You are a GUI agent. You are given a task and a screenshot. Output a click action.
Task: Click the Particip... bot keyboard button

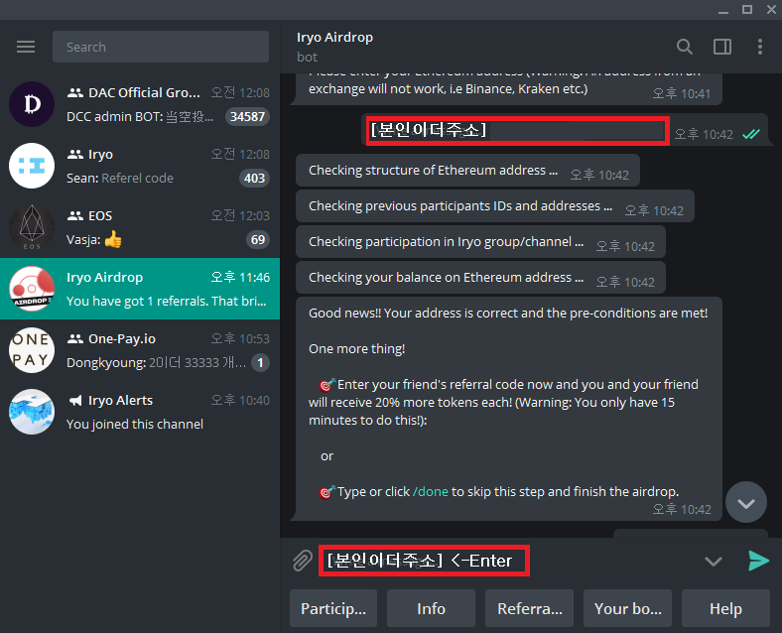coord(333,608)
